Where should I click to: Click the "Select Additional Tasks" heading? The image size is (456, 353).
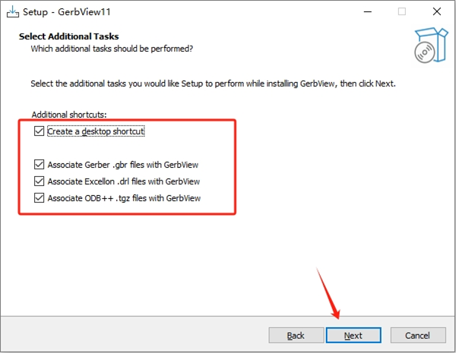point(68,36)
